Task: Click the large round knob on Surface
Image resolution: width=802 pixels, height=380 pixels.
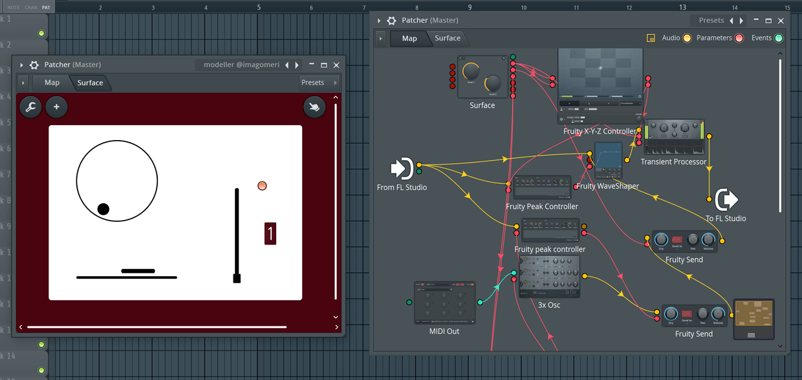Action: coord(117,181)
